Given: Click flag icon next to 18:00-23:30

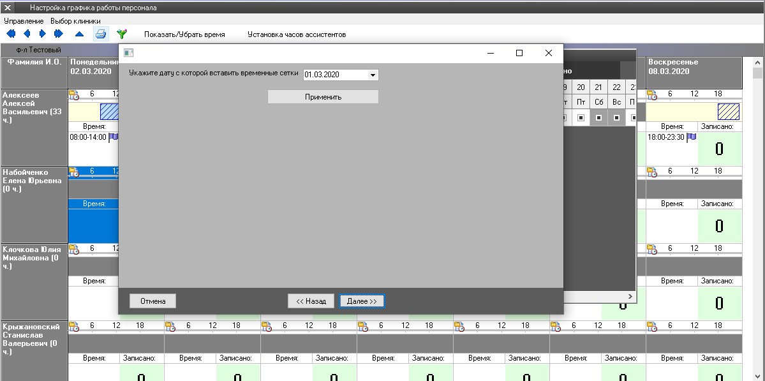Looking at the screenshot, I should click(691, 137).
